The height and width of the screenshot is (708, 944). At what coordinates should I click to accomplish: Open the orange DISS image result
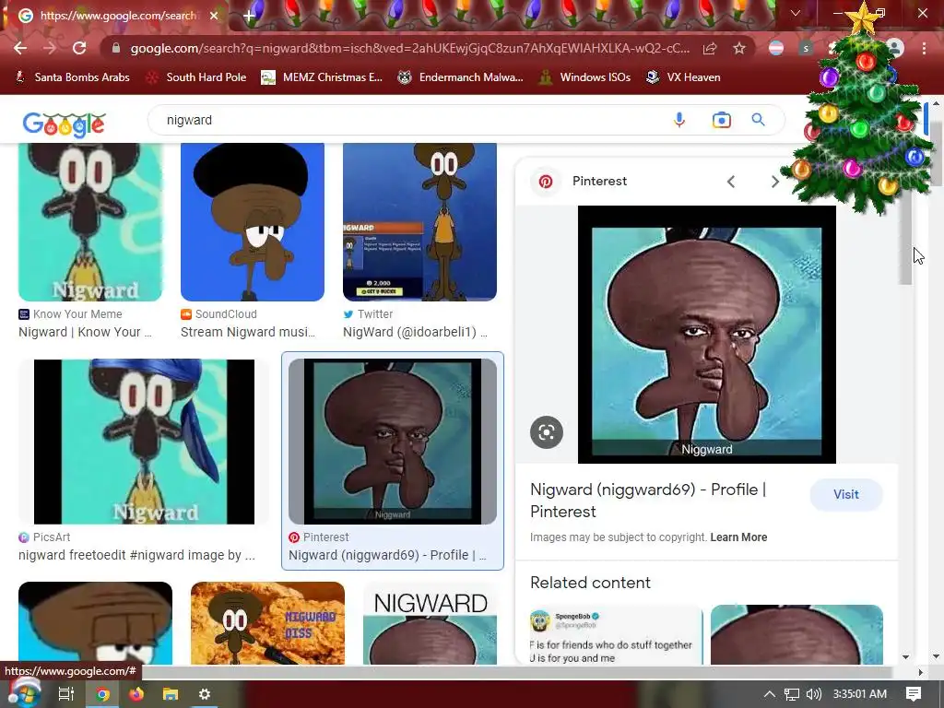[x=268, y=622]
